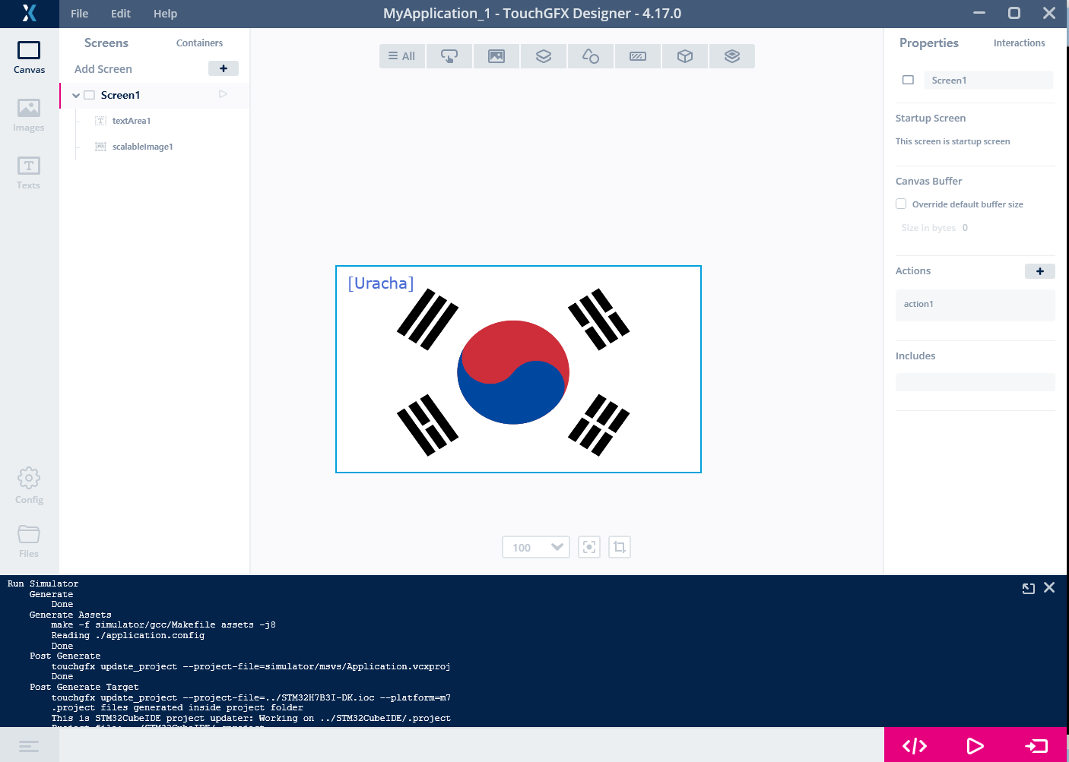Click the Startup Screen heading
Image resolution: width=1069 pixels, height=762 pixels.
[x=931, y=119]
